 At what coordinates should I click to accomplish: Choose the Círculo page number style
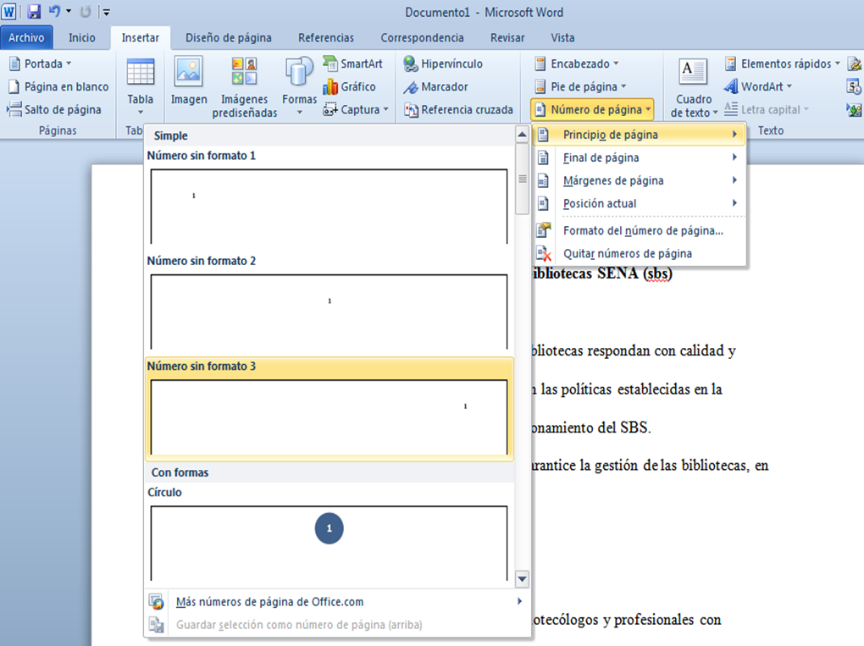(329, 533)
